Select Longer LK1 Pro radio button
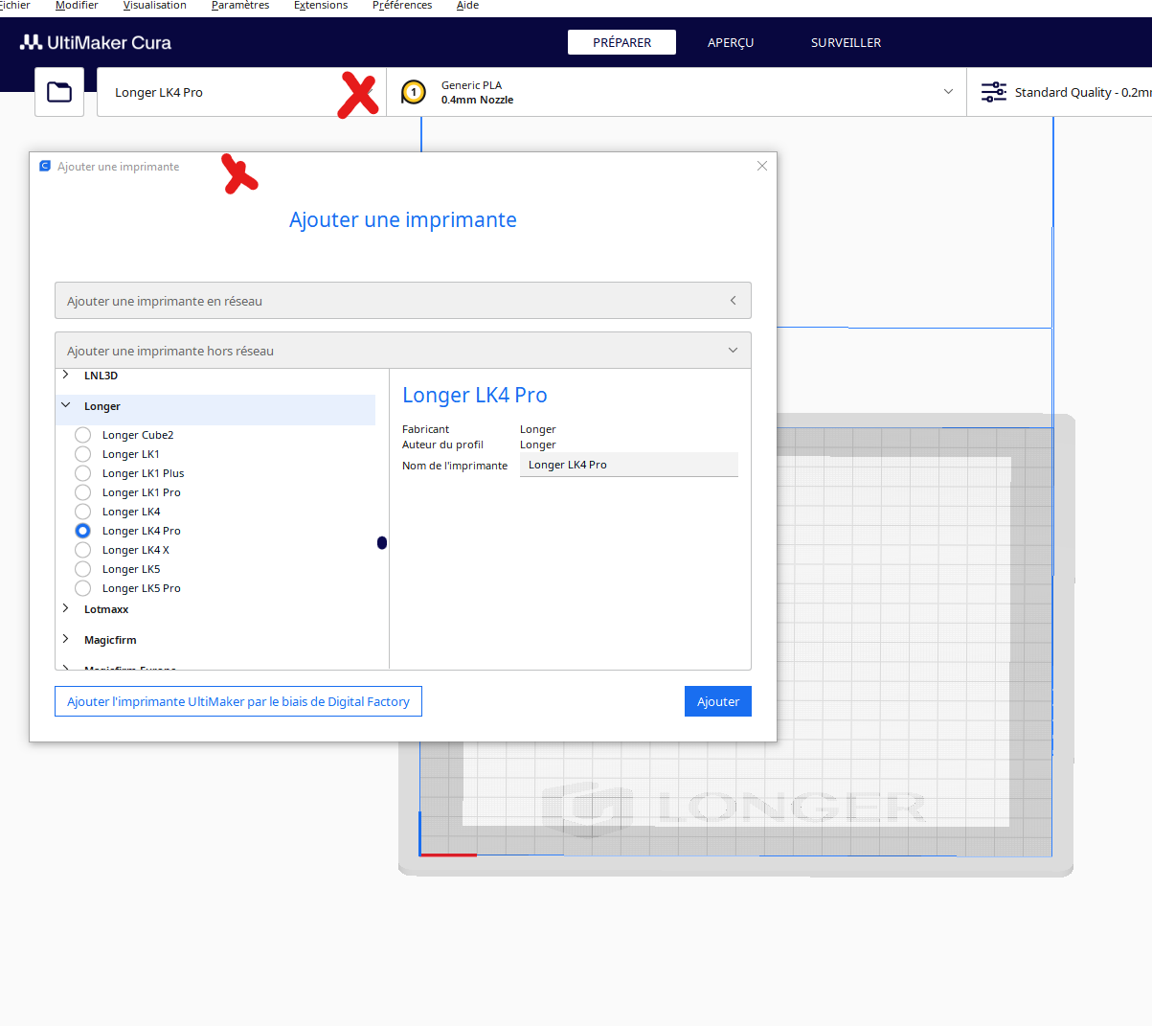This screenshot has height=1026, width=1152. coord(83,492)
